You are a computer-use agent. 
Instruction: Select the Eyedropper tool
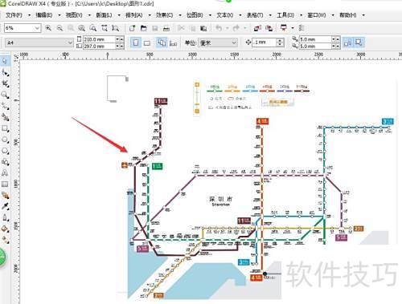pos(5,206)
